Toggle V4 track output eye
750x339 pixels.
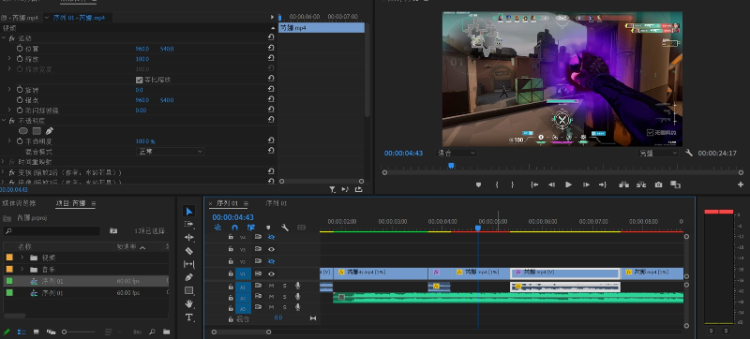tap(271, 237)
